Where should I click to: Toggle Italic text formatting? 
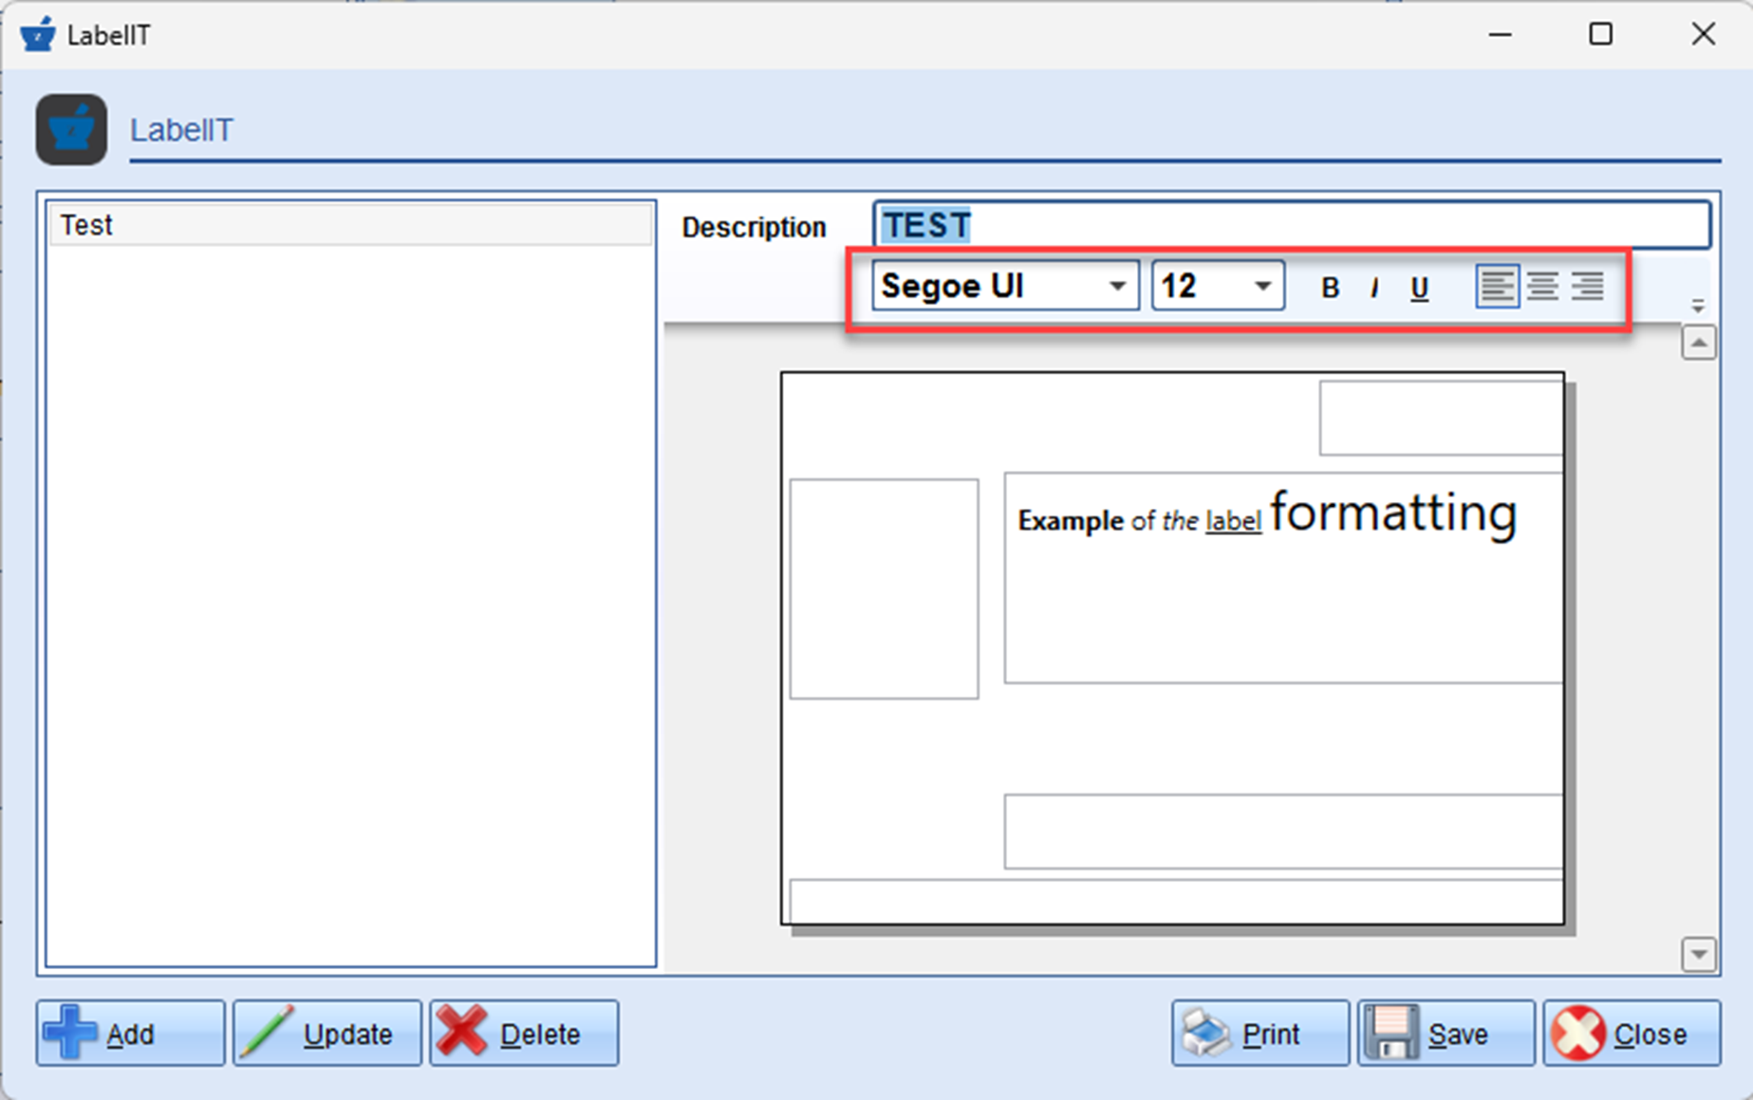click(x=1373, y=288)
